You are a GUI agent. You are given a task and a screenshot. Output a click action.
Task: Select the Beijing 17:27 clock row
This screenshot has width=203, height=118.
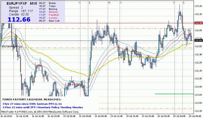(x=48, y=9)
